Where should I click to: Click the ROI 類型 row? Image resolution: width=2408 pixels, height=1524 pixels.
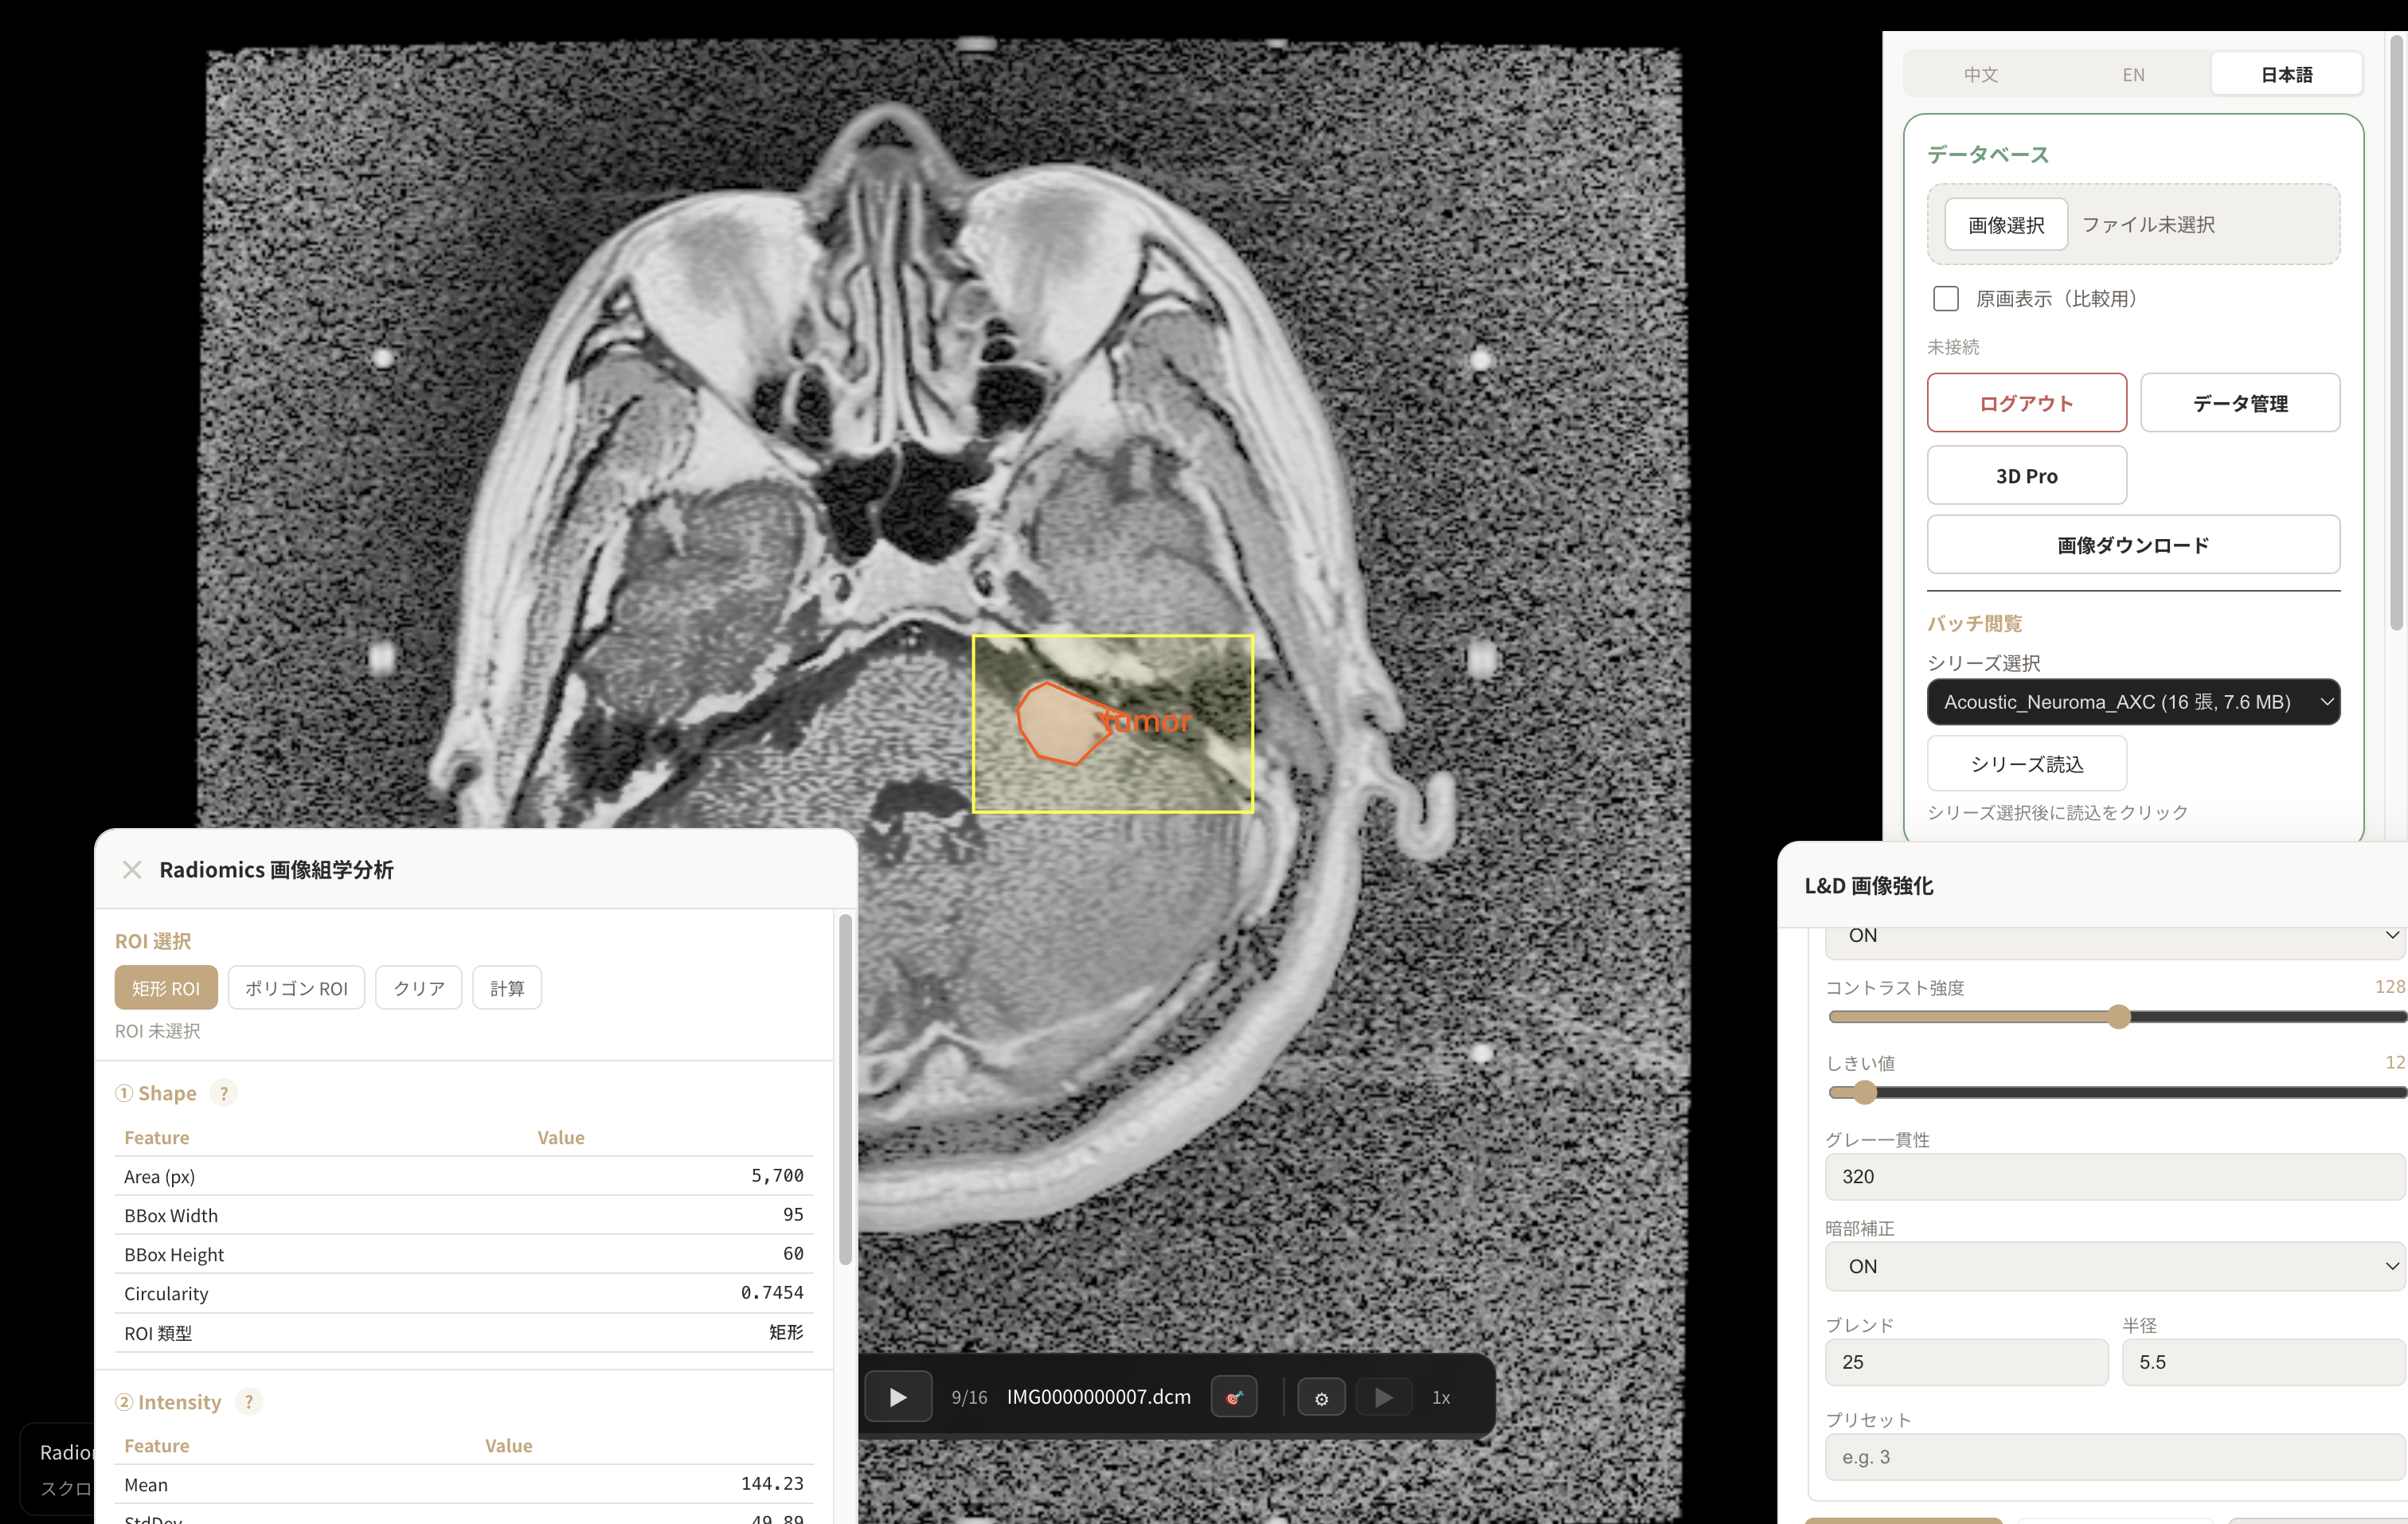[464, 1333]
